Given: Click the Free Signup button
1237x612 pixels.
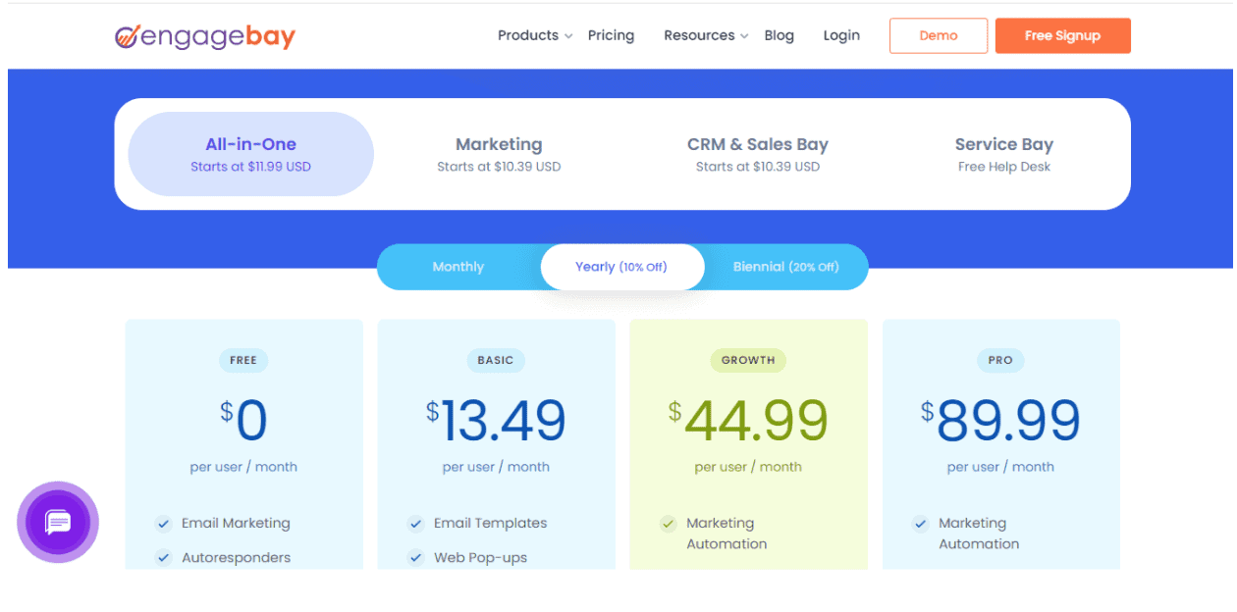Looking at the screenshot, I should [1062, 35].
